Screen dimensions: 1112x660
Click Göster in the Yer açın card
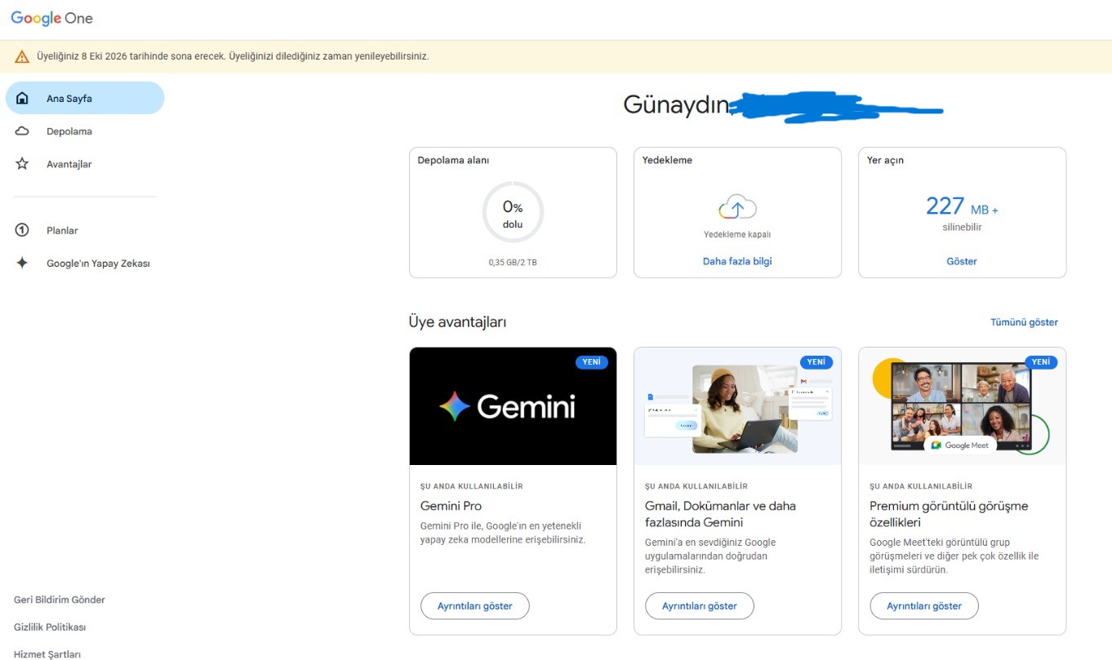962,261
